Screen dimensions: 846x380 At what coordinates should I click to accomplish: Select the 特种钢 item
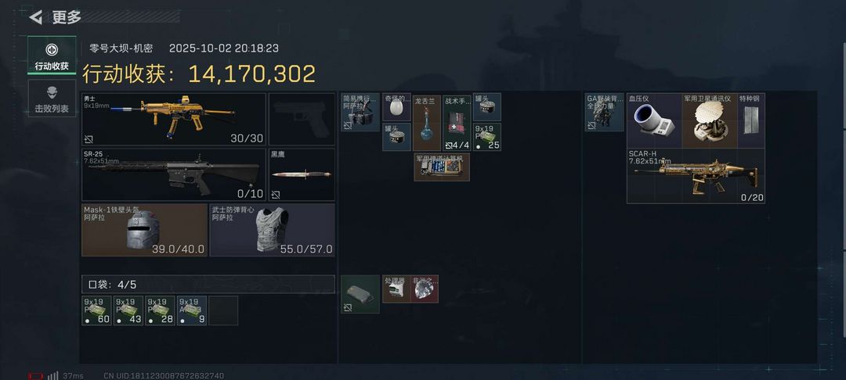[x=751, y=120]
